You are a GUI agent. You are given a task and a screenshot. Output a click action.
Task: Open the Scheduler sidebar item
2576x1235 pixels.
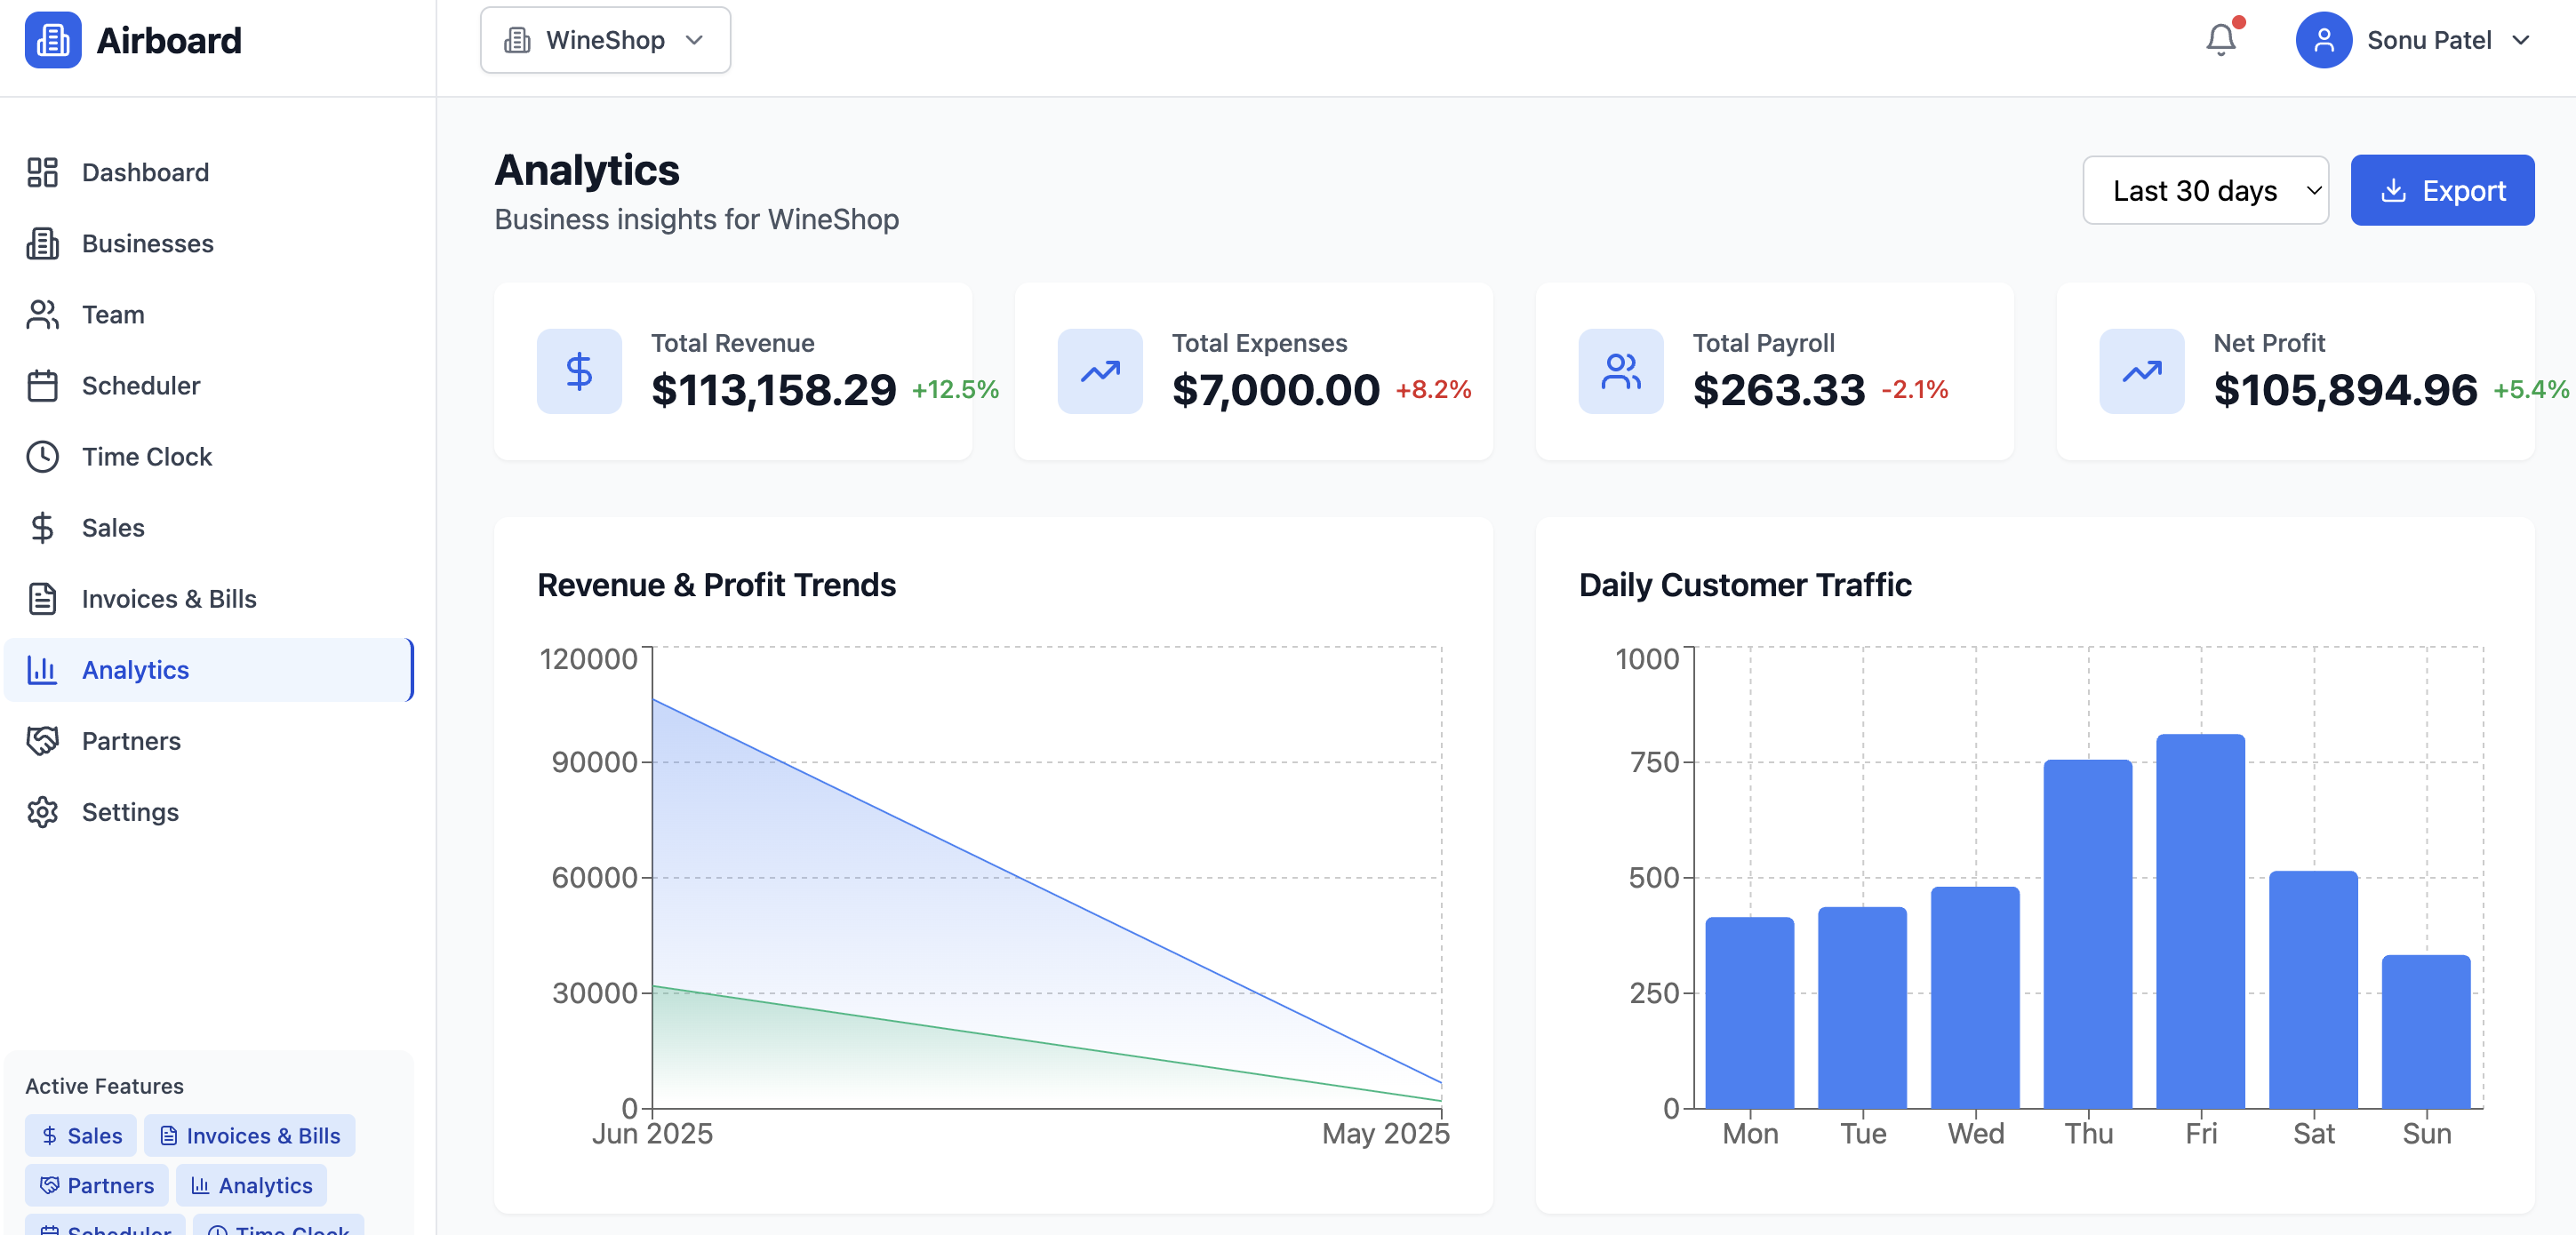[x=140, y=386]
